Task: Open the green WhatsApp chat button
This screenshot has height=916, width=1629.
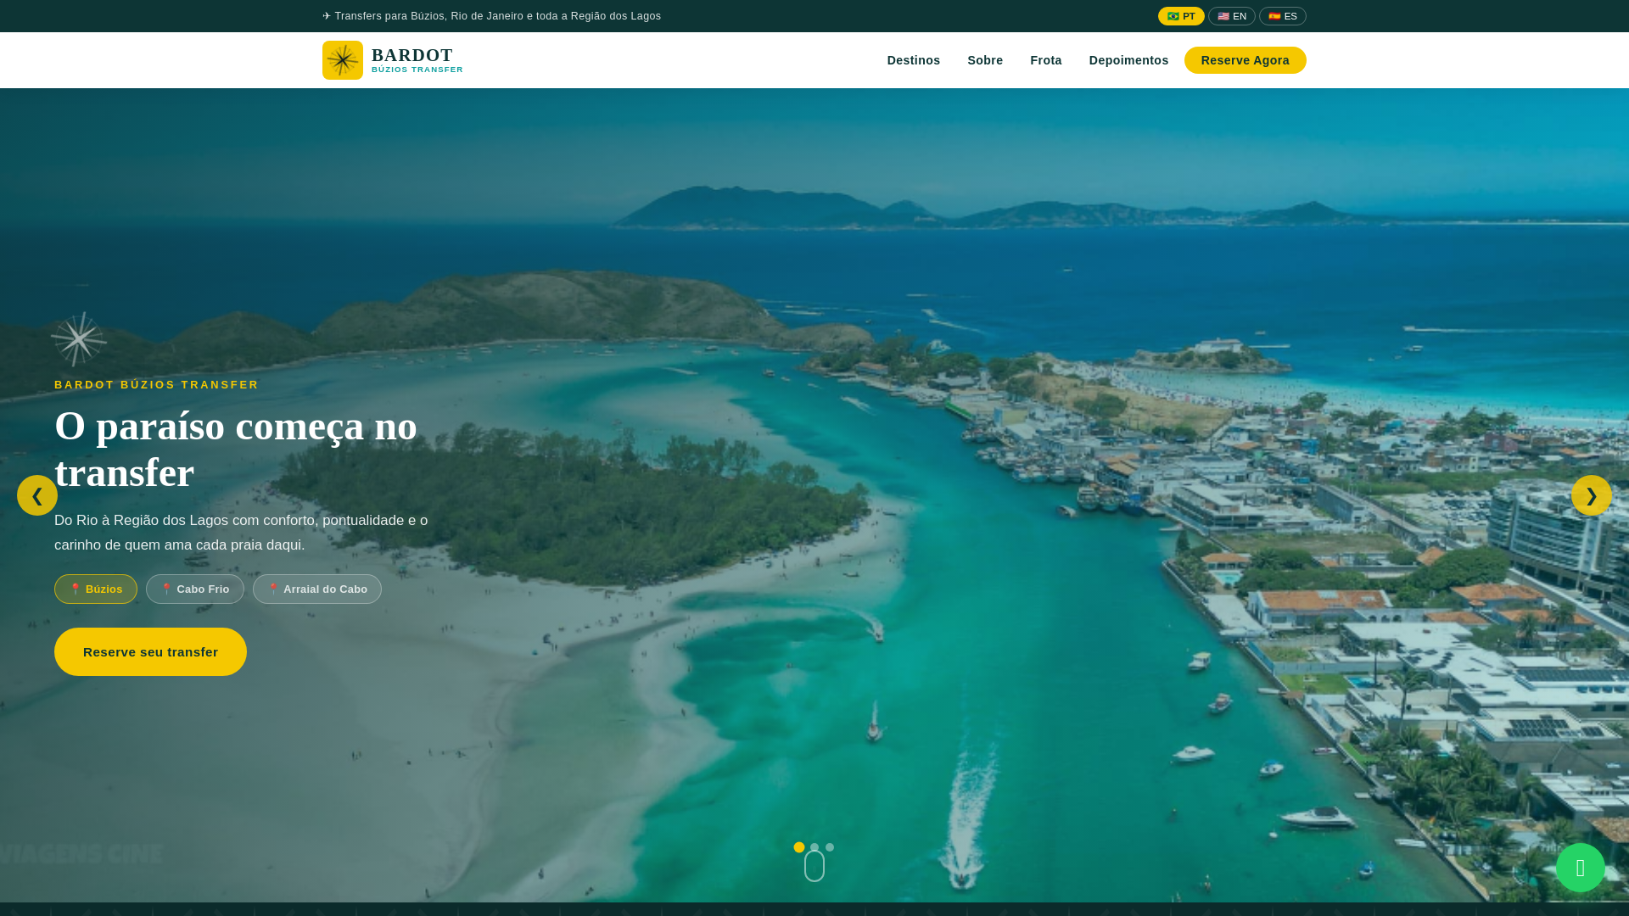Action: [x=1581, y=868]
